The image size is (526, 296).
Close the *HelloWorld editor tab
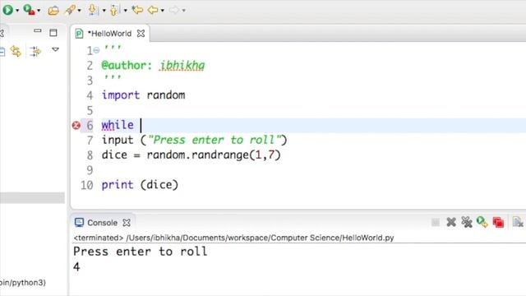point(141,34)
